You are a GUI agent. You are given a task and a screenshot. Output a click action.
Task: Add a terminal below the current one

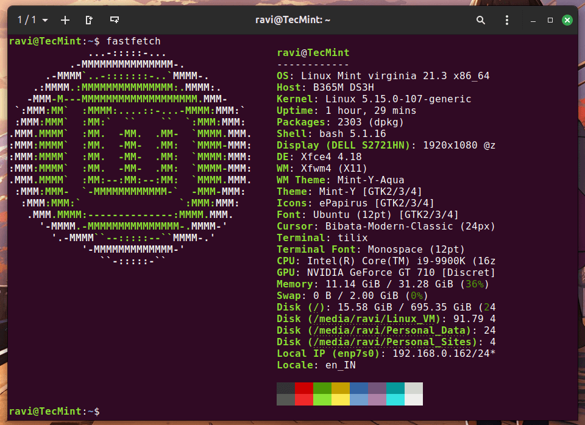pos(114,20)
